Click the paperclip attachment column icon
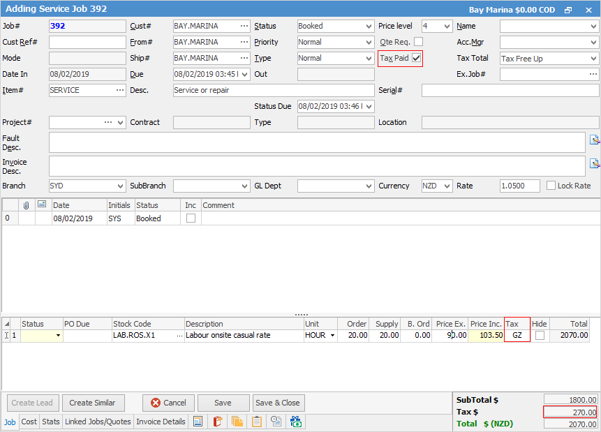601x432 pixels. (27, 205)
